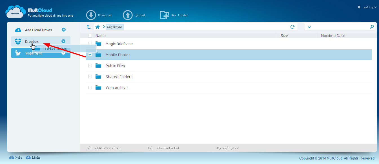
Task: Sort by the Size column
Action: (x=284, y=36)
